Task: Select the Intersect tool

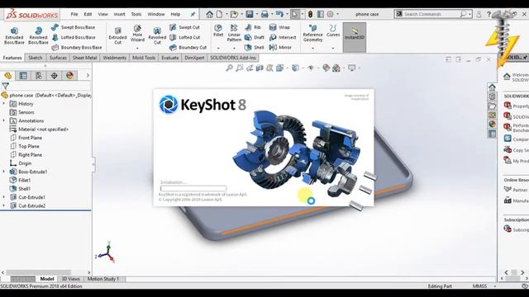Action: pos(283,37)
